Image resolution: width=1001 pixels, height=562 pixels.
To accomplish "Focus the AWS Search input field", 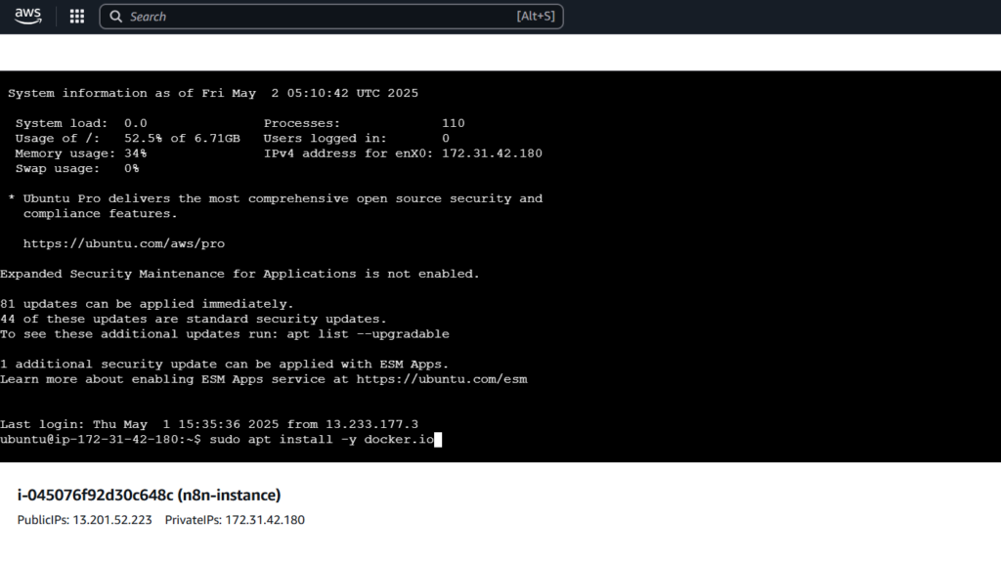I will click(x=331, y=17).
